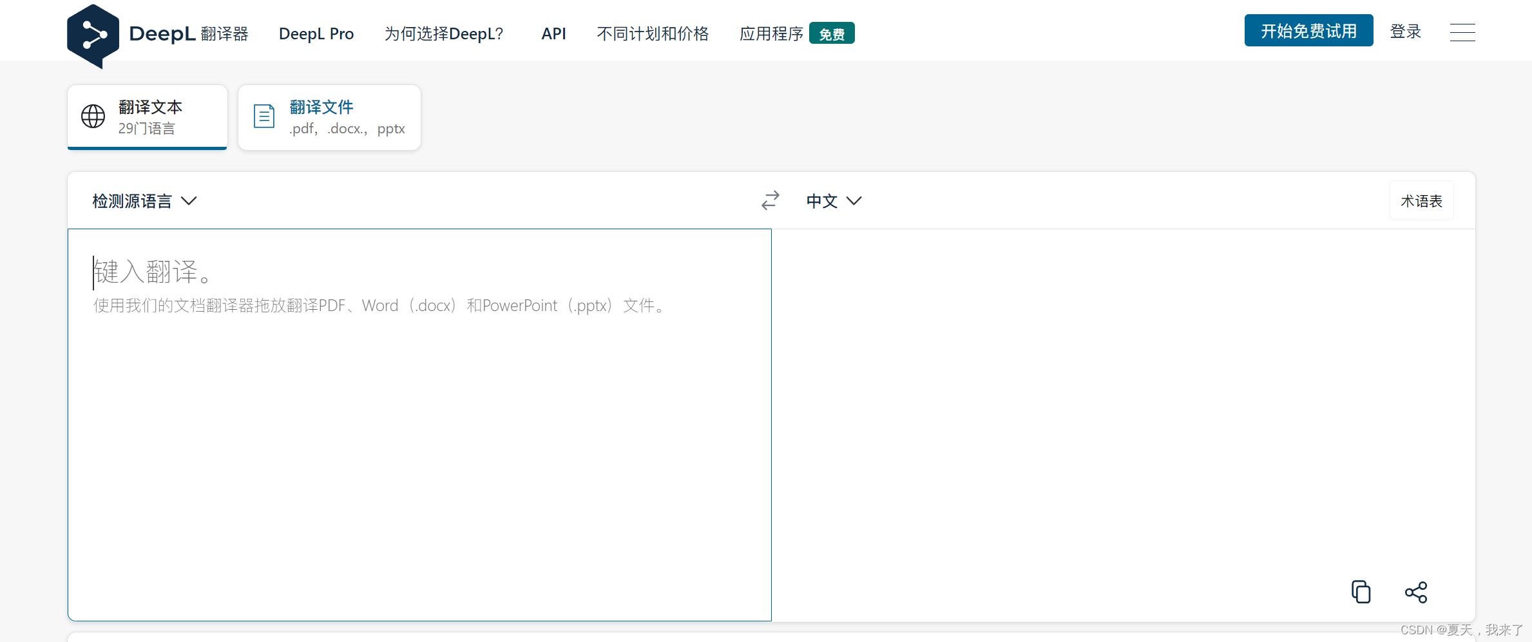Click the 开始免费试用 button
The image size is (1532, 642).
point(1308,31)
